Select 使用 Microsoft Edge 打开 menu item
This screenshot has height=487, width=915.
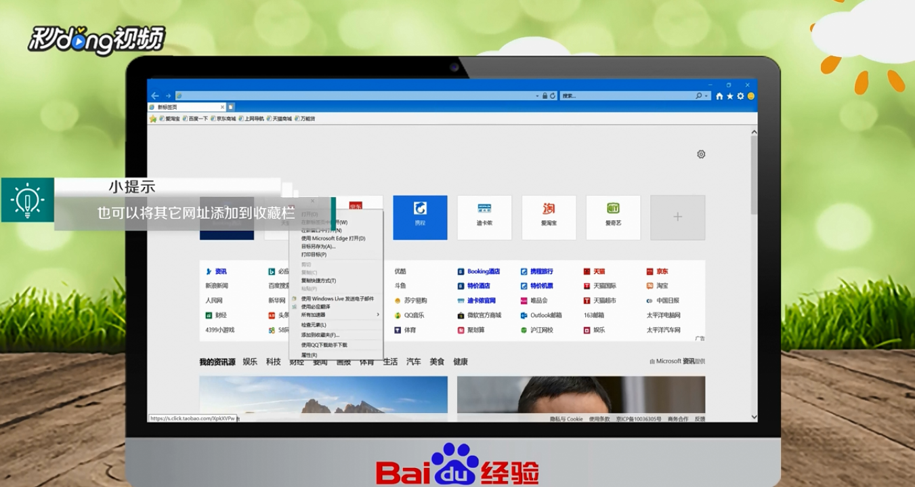point(336,238)
